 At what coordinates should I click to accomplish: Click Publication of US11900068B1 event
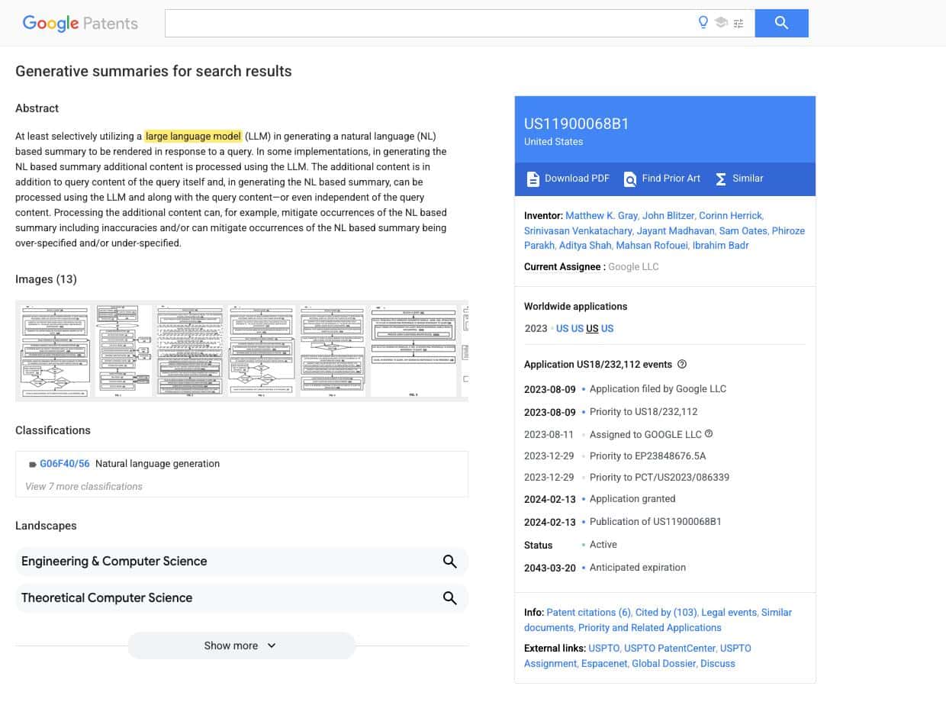click(x=655, y=521)
